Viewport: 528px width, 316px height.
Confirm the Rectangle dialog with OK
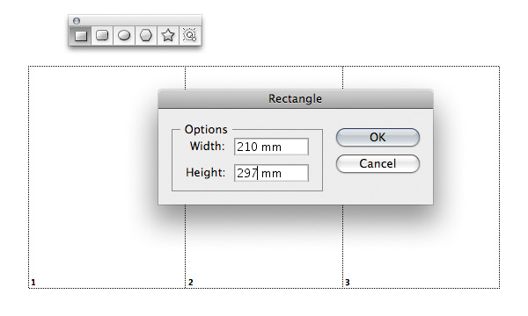pos(378,137)
